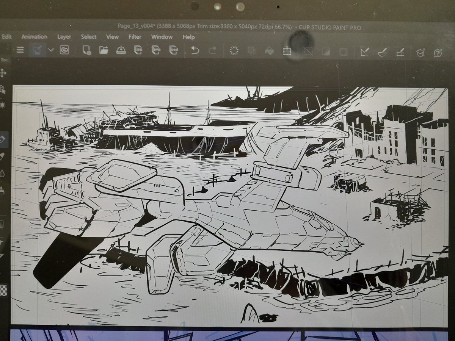The height and width of the screenshot is (341, 455).
Task: Toggle Snap to Ruler
Action: (x=365, y=52)
